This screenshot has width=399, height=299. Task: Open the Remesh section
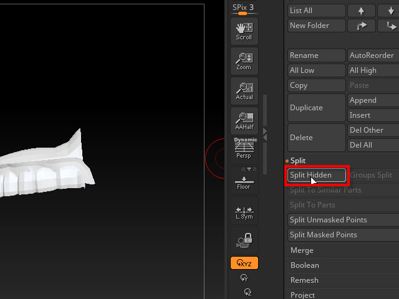pyautogui.click(x=304, y=280)
